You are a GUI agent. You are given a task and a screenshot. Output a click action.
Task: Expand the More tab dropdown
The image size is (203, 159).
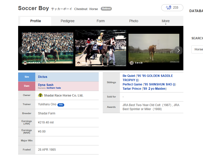(x=165, y=21)
